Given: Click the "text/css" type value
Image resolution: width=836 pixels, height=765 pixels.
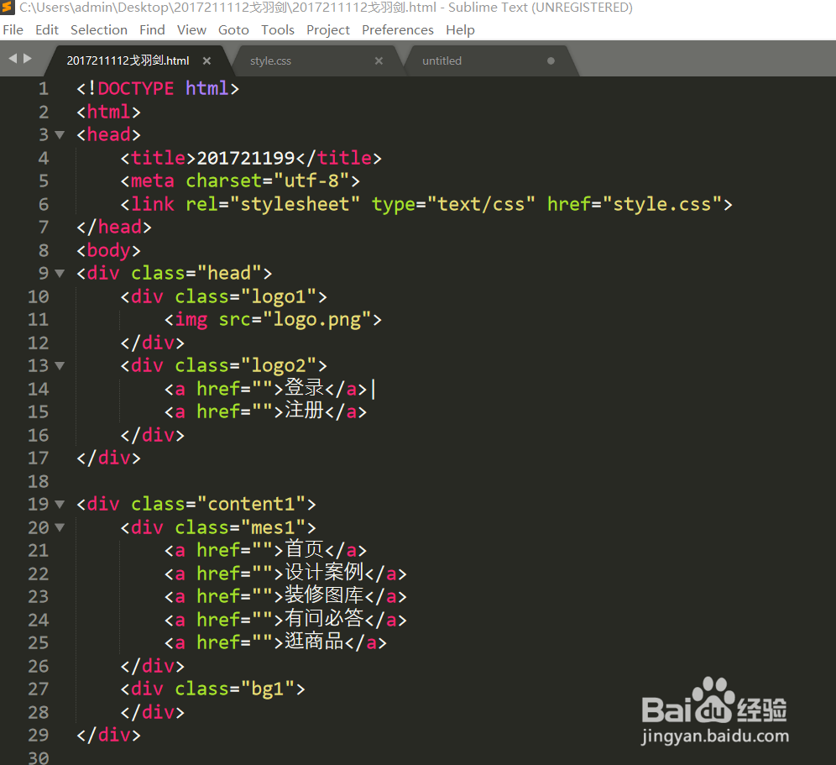Looking at the screenshot, I should click(481, 204).
